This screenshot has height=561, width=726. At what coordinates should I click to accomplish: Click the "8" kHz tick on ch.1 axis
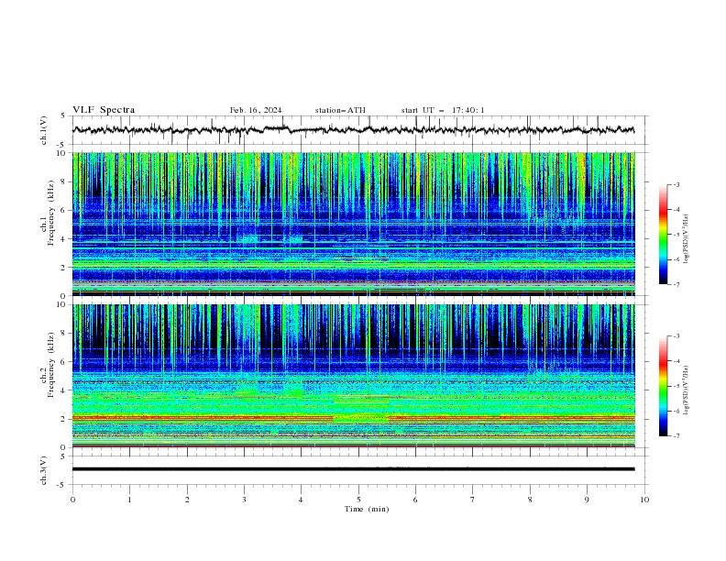pyautogui.click(x=64, y=181)
